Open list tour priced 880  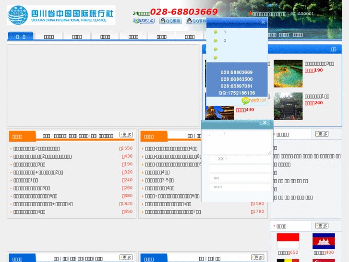(x=36, y=196)
